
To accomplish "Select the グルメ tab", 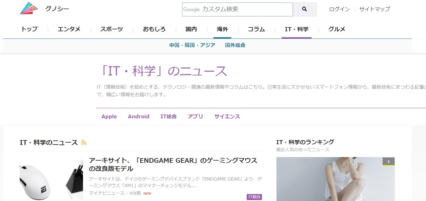I will pyautogui.click(x=337, y=29).
